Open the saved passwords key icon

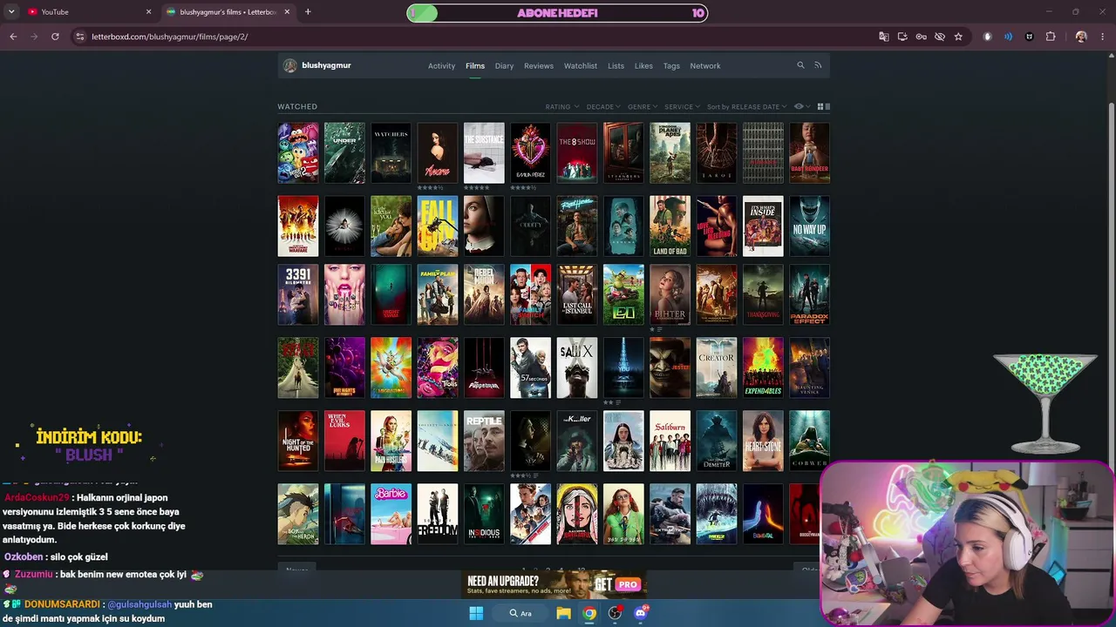[x=921, y=37]
